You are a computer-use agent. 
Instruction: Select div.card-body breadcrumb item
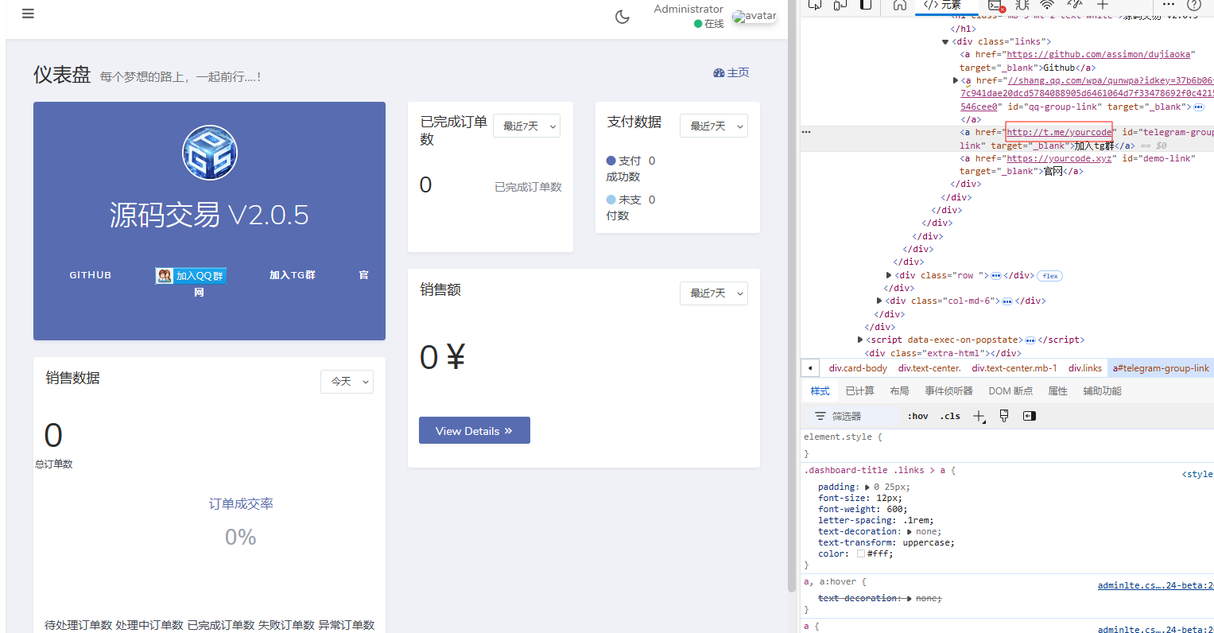(858, 368)
